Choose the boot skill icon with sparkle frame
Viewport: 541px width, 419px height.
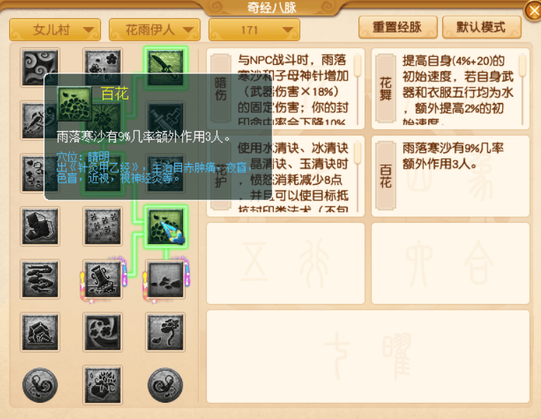103,279
